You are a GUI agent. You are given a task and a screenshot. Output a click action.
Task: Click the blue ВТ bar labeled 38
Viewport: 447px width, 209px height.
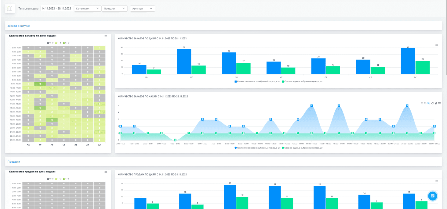184,62
